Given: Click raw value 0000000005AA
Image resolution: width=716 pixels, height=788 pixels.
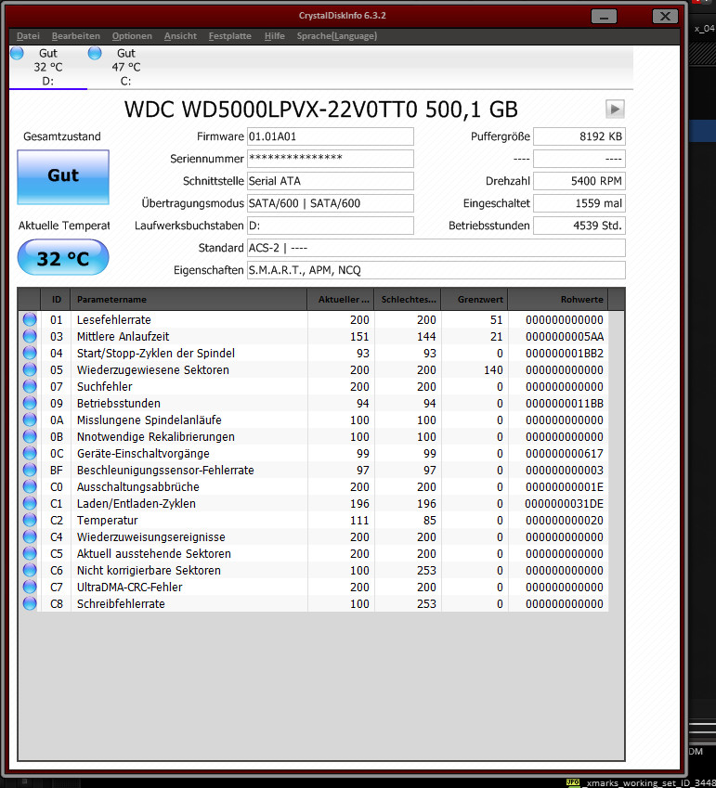Looking at the screenshot, I should tap(564, 336).
